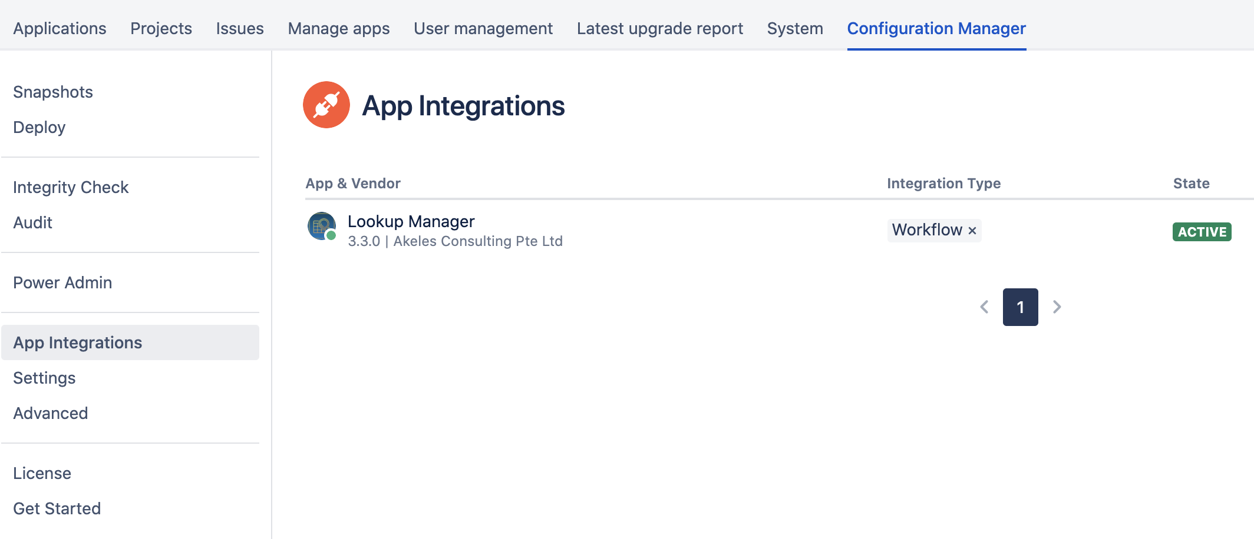
Task: Open the Settings sidebar item
Action: pos(44,378)
